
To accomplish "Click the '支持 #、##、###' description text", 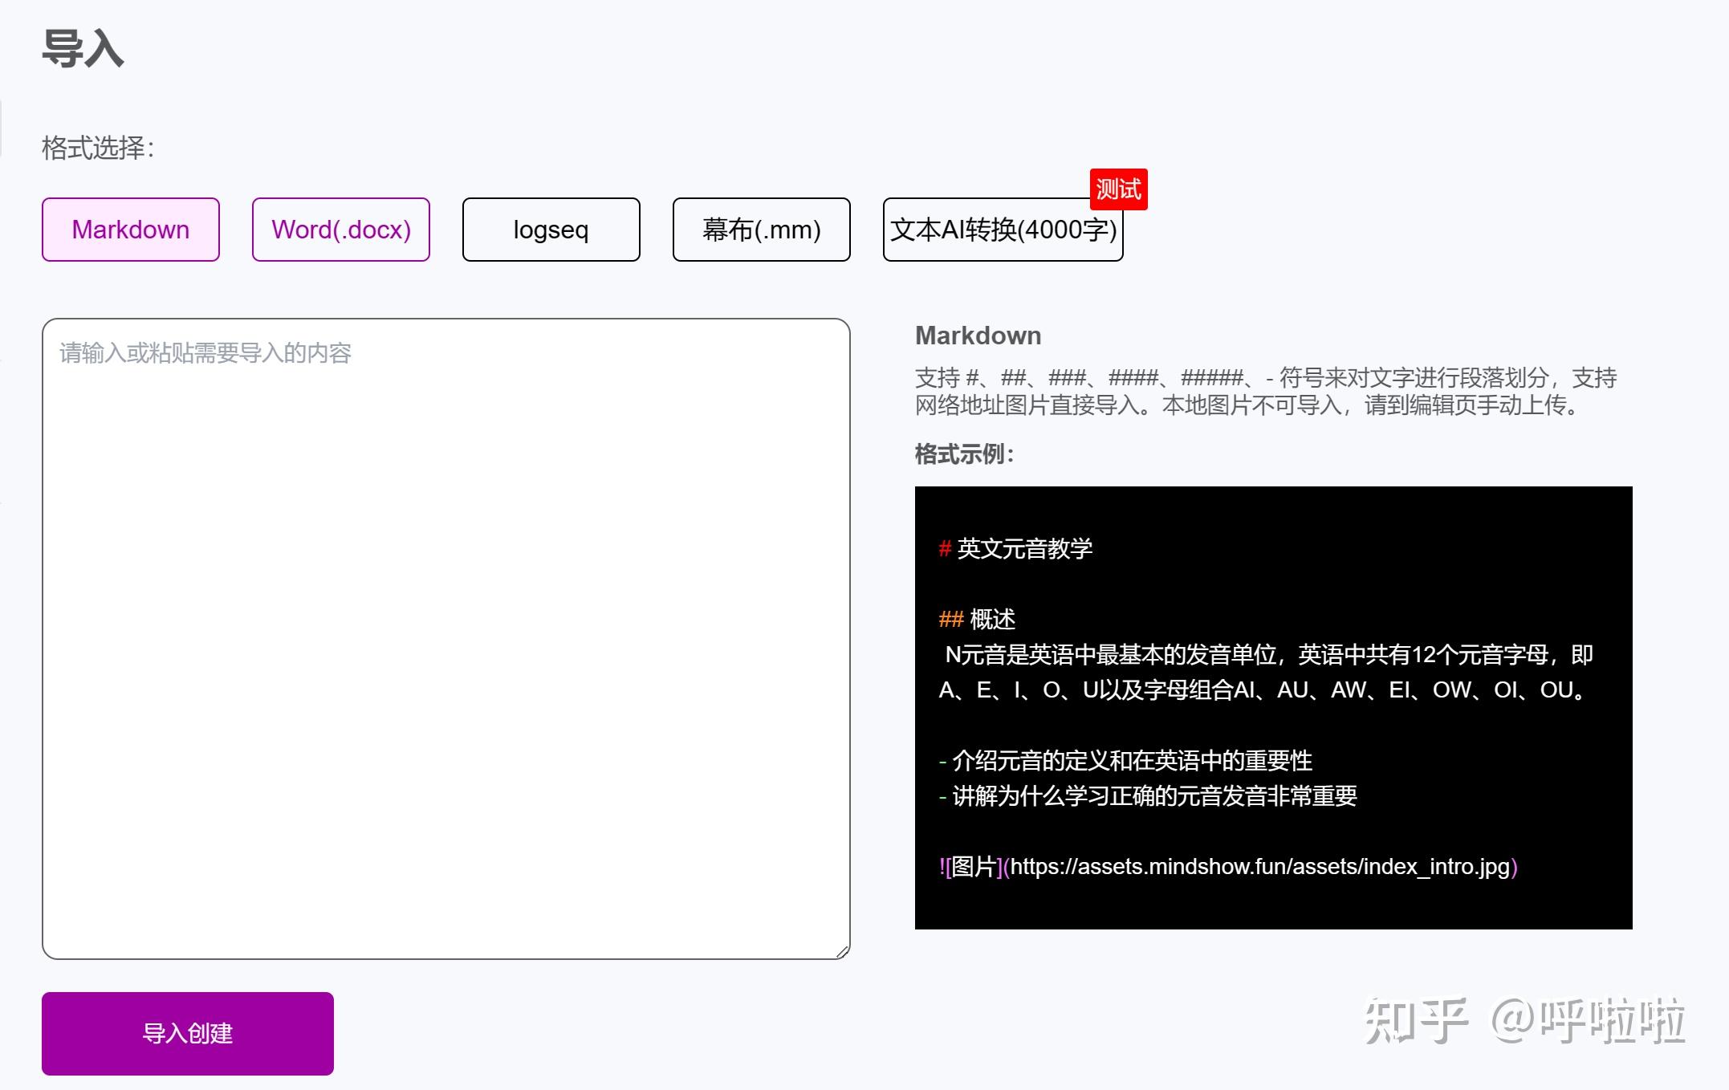I will (1266, 377).
